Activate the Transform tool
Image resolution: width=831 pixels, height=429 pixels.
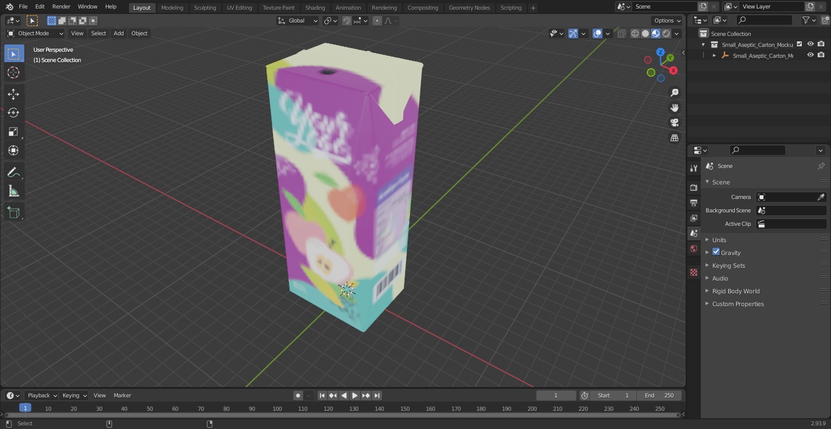(13, 150)
